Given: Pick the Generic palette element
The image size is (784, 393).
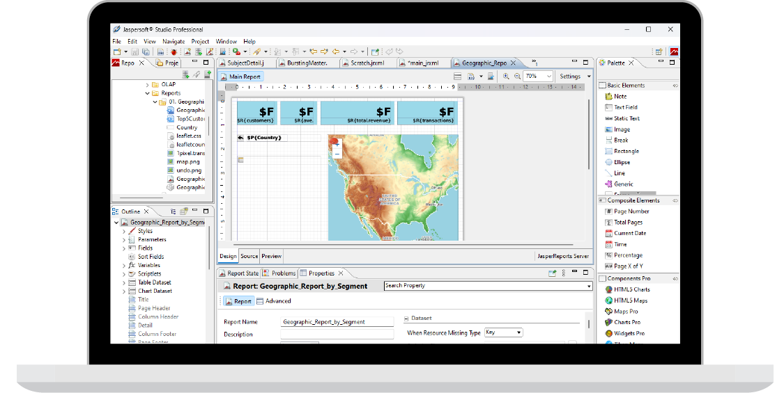Looking at the screenshot, I should [x=619, y=184].
